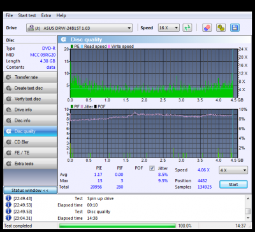This screenshot has width=255, height=232.
Task: Click the Disc quality header disc icon
Action: (64, 40)
